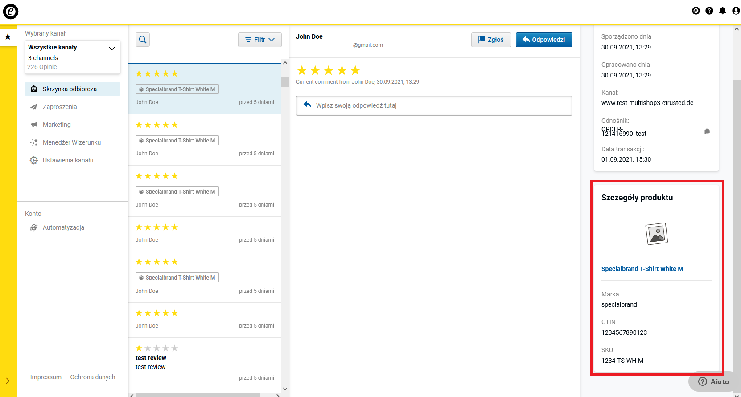Click the reply arrow icon in answer field
Viewport: 741px width, 397px height.
pyautogui.click(x=307, y=105)
